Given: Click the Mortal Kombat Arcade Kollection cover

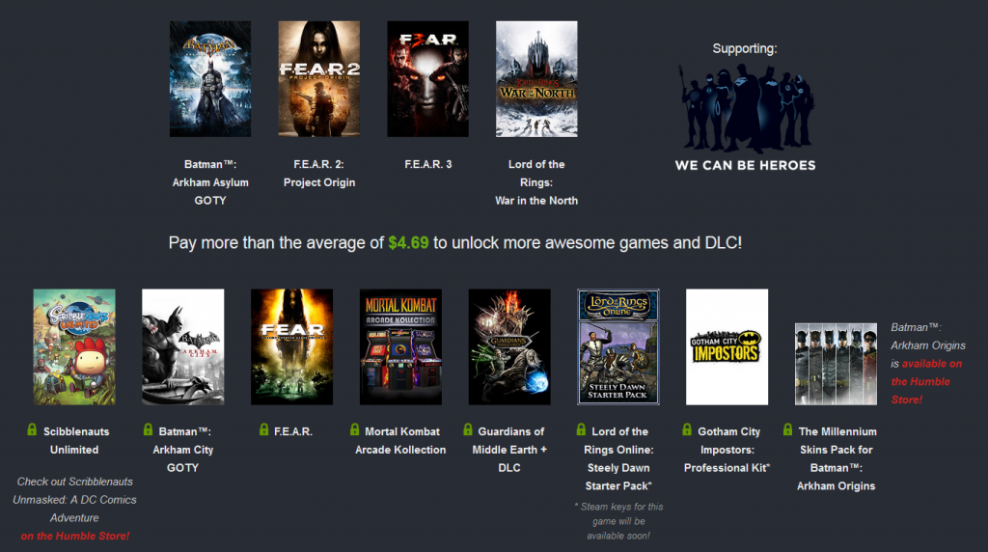Looking at the screenshot, I should click(x=400, y=346).
